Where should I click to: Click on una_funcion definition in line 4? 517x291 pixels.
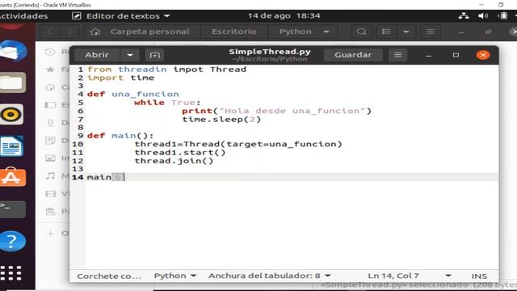click(x=145, y=95)
